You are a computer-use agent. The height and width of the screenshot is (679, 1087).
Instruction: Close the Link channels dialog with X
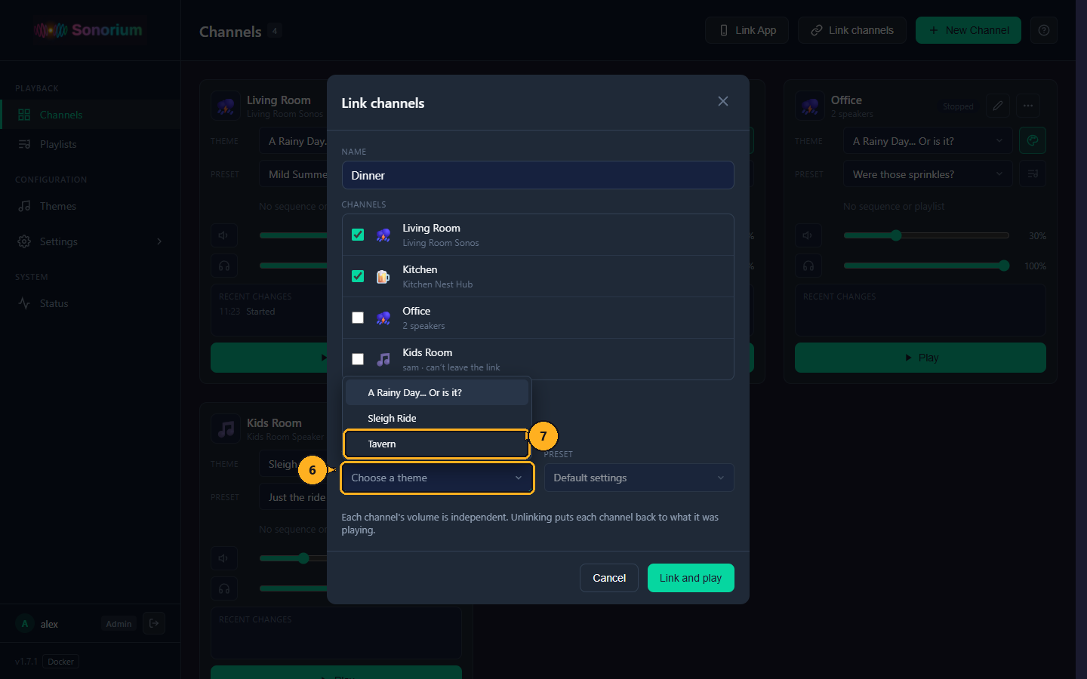(723, 101)
